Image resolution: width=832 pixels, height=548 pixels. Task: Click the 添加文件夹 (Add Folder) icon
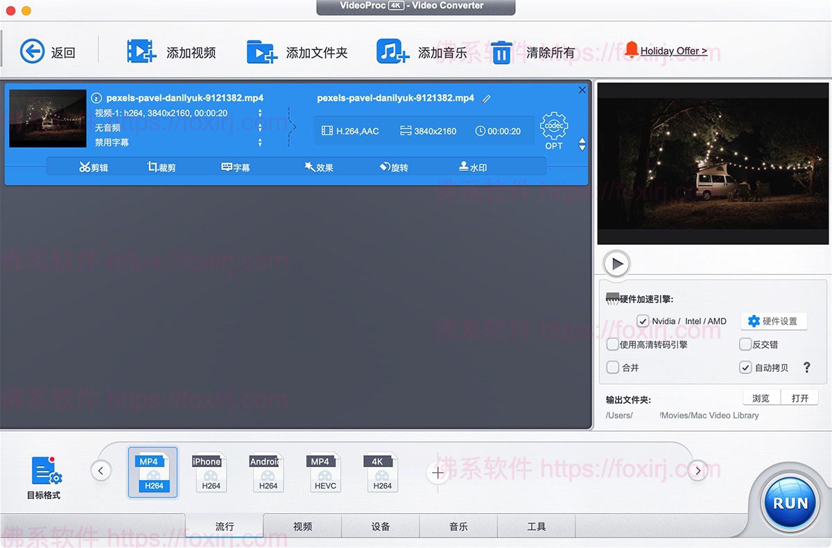pos(262,51)
